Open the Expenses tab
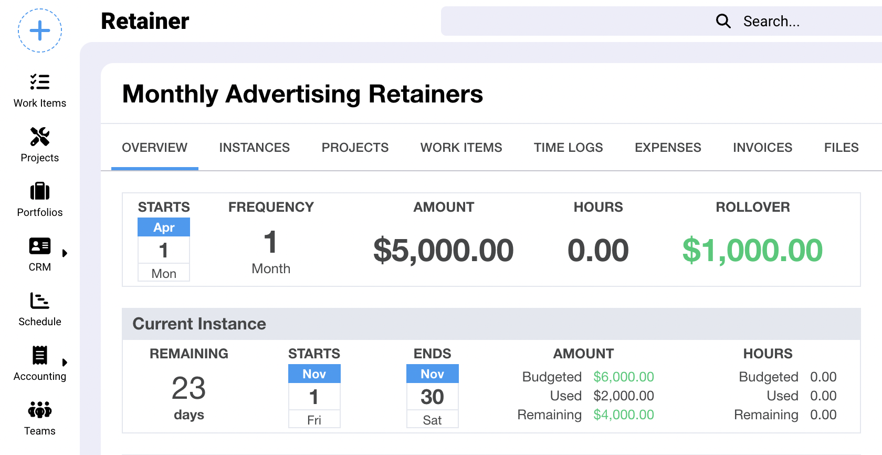 [668, 148]
